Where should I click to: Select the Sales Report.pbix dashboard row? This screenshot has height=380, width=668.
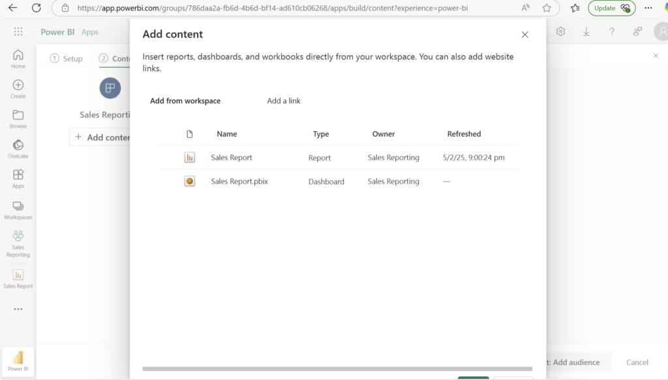[239, 182]
